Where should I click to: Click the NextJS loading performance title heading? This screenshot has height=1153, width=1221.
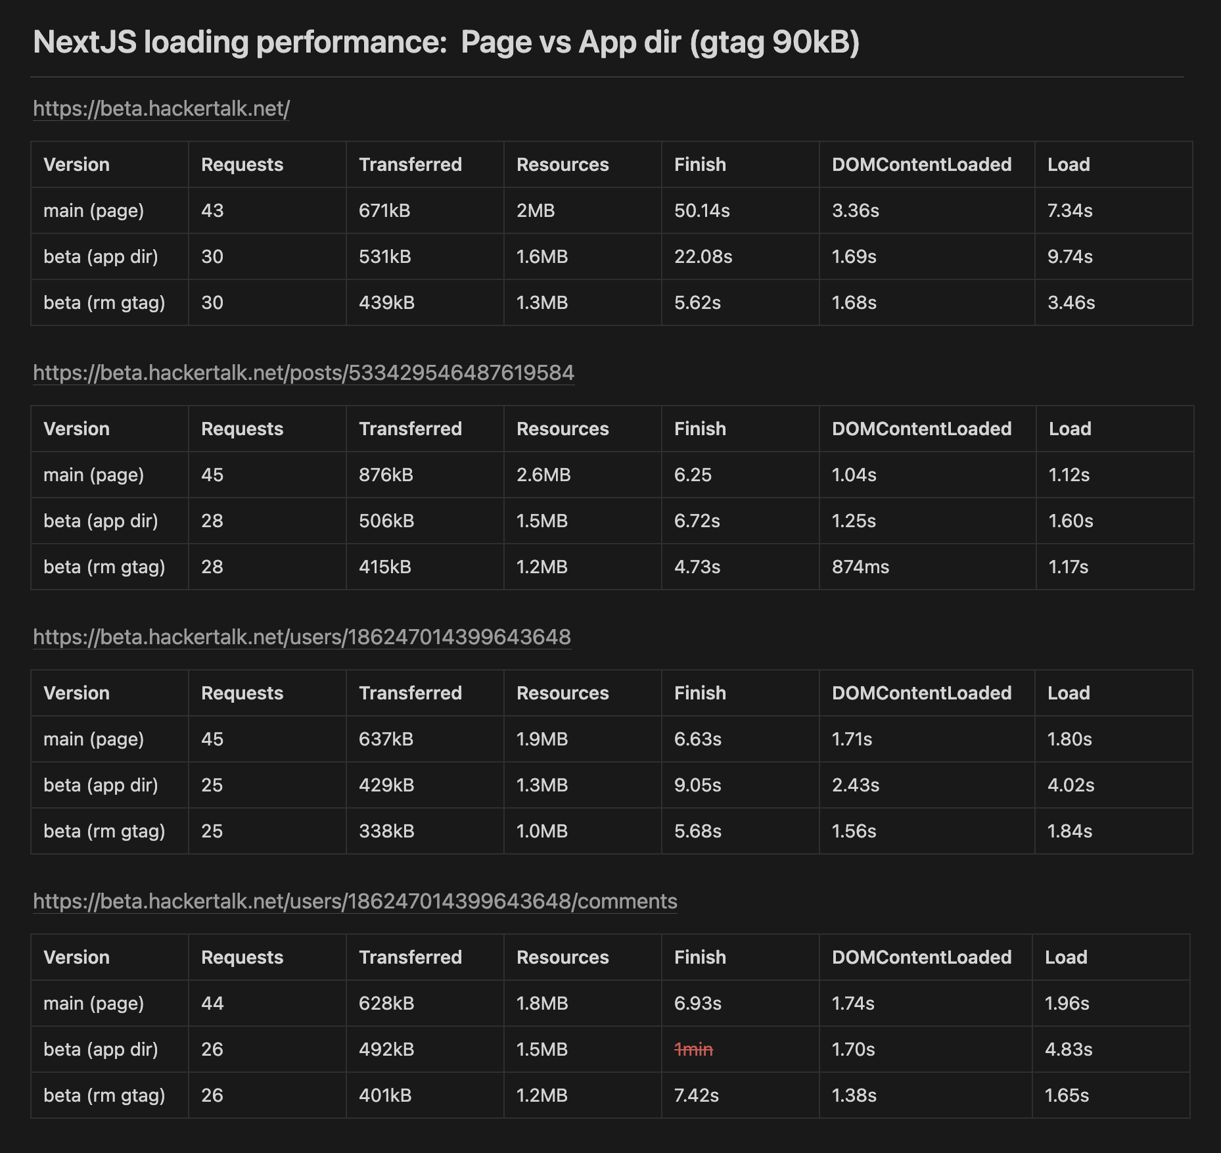pyautogui.click(x=446, y=42)
